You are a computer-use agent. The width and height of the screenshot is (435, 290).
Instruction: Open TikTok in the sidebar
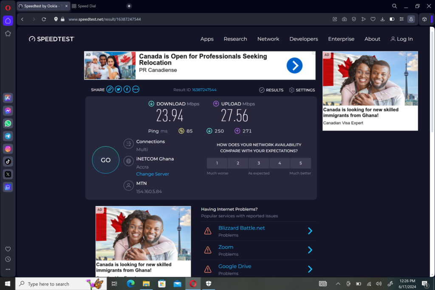click(8, 161)
